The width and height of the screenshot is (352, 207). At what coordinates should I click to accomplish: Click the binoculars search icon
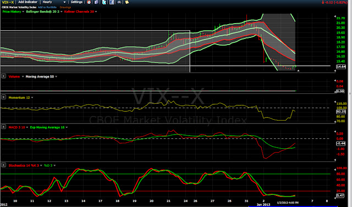[119, 2]
